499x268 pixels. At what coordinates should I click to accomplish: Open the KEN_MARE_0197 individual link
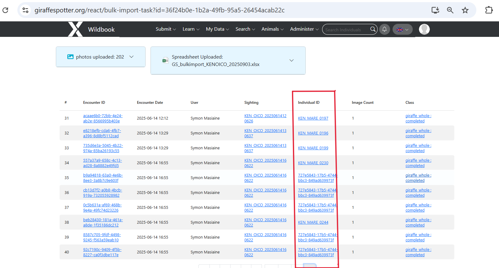313,118
